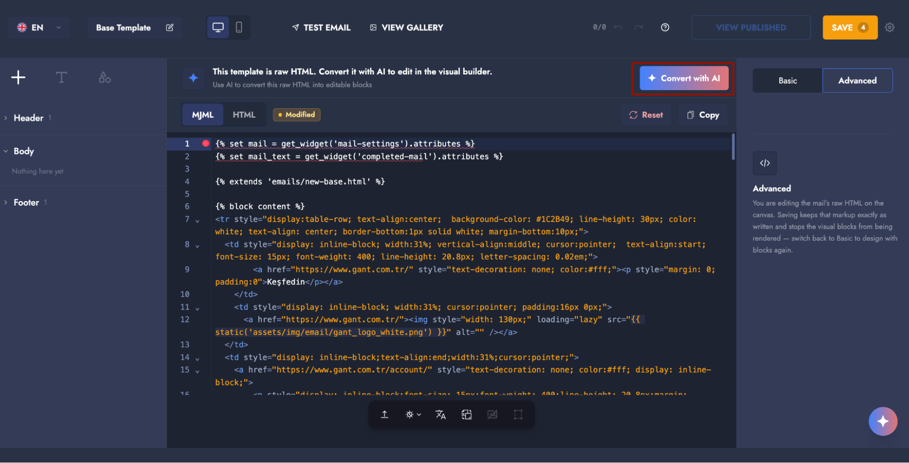Viewport: 909px width, 463px height.
Task: Click the sparkle icon beside raw HTML notice
Action: click(x=193, y=78)
